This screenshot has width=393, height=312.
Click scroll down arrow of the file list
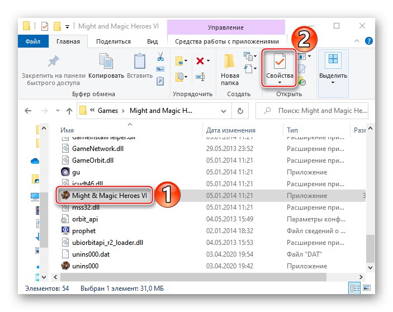(370, 268)
